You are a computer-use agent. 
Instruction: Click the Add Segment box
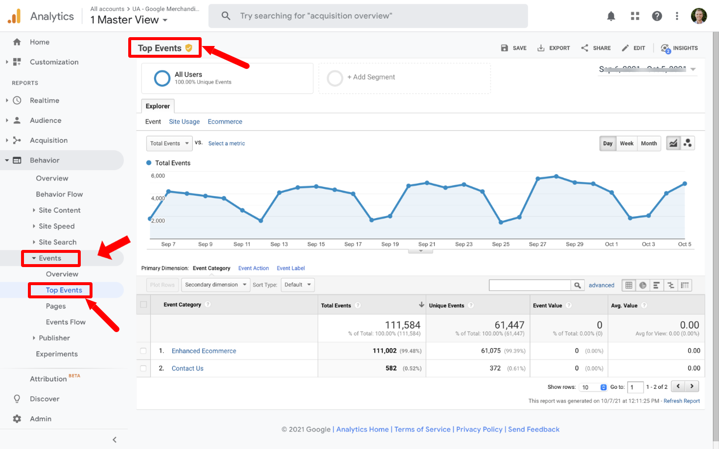point(405,78)
